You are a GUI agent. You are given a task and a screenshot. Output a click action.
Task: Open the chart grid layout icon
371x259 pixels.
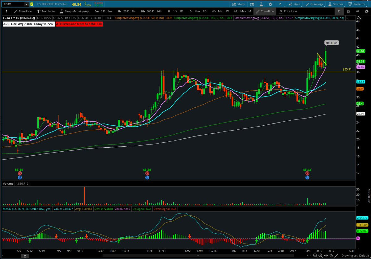point(348,11)
